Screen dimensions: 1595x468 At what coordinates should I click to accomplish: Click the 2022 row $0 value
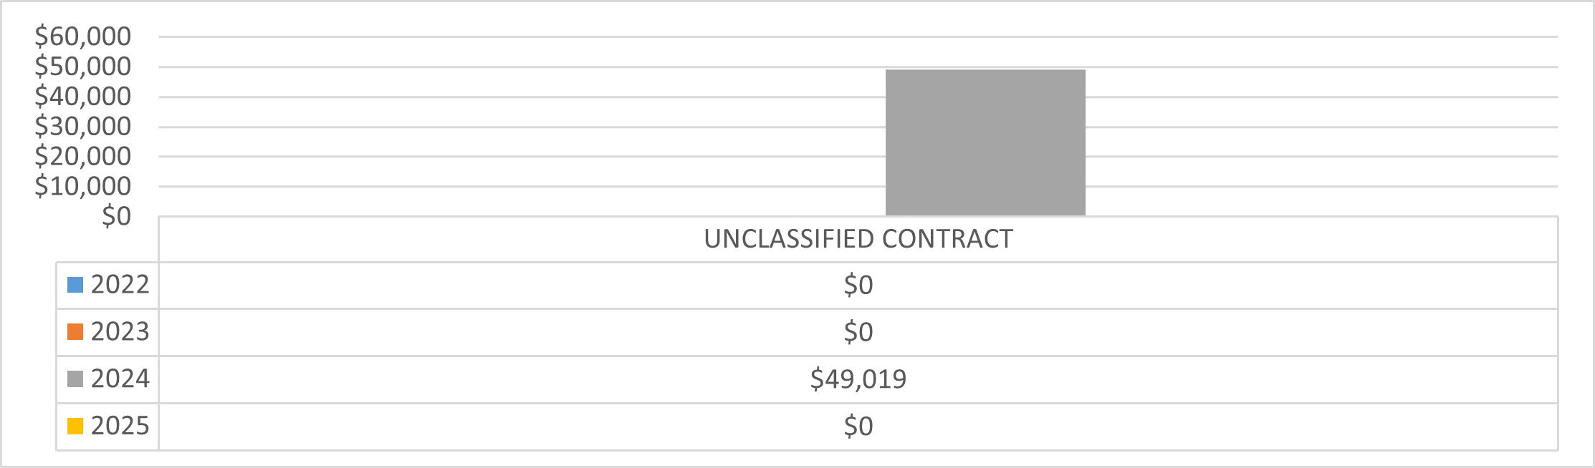858,286
